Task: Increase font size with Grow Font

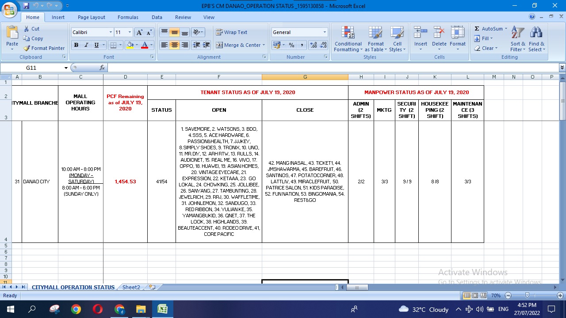Action: (139, 32)
